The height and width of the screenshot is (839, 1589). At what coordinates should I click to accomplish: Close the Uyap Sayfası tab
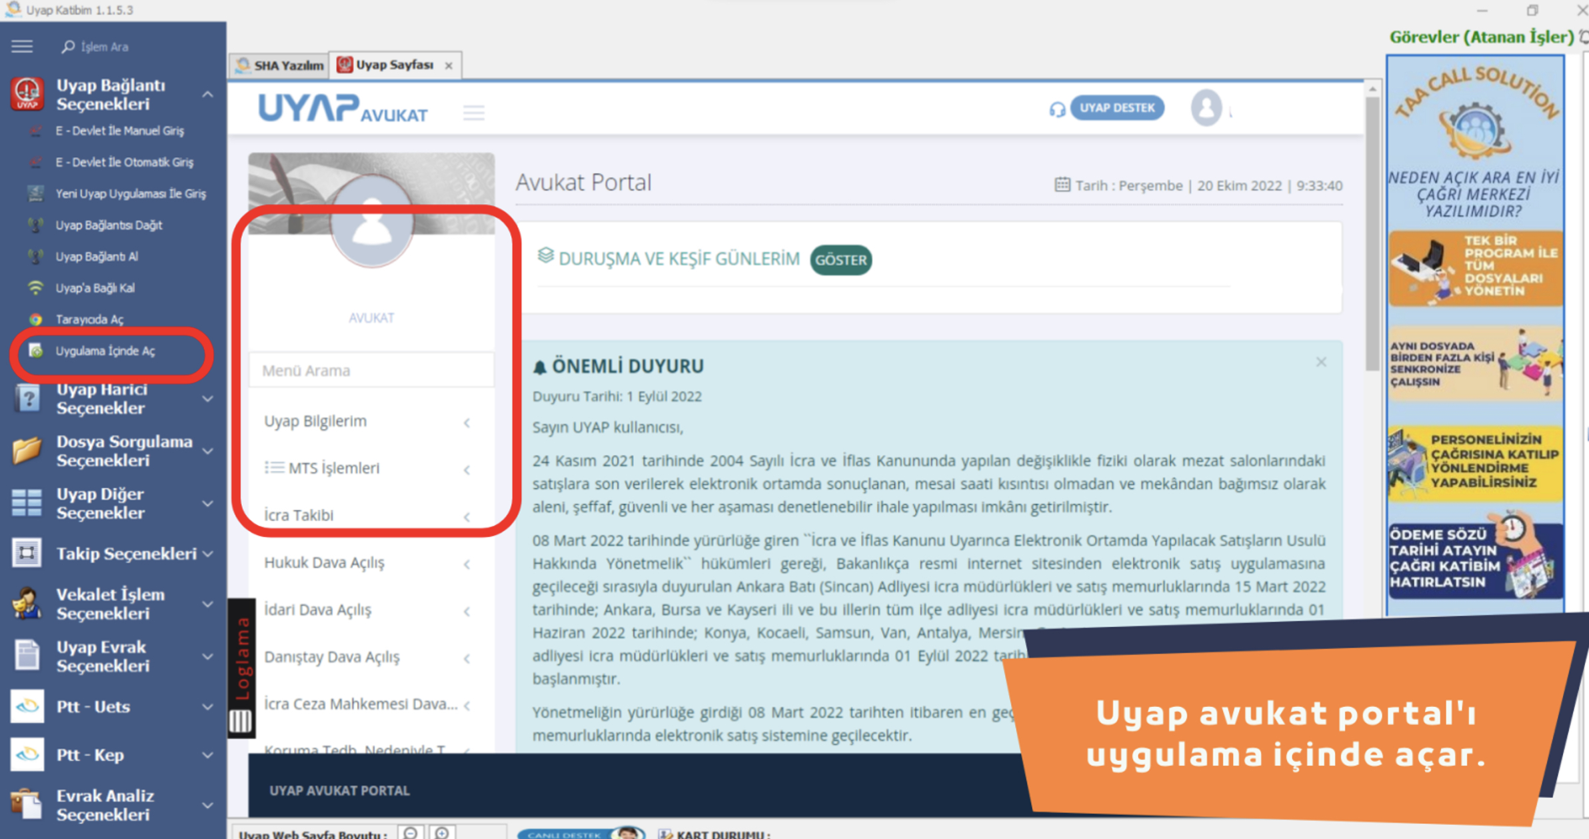(x=449, y=65)
